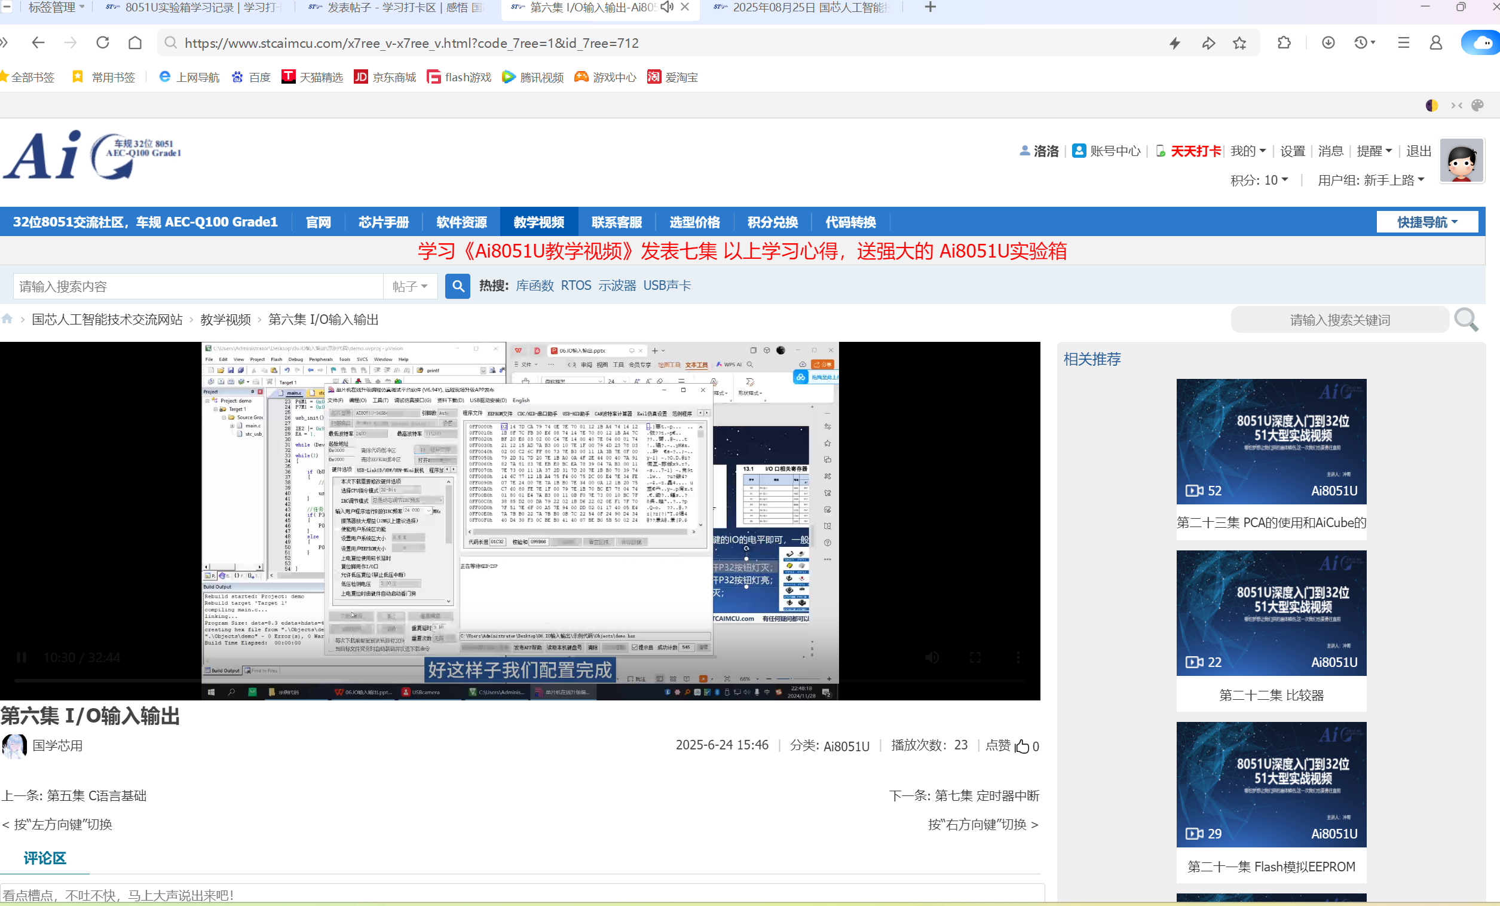Bookmark page with star icon

point(1239,43)
